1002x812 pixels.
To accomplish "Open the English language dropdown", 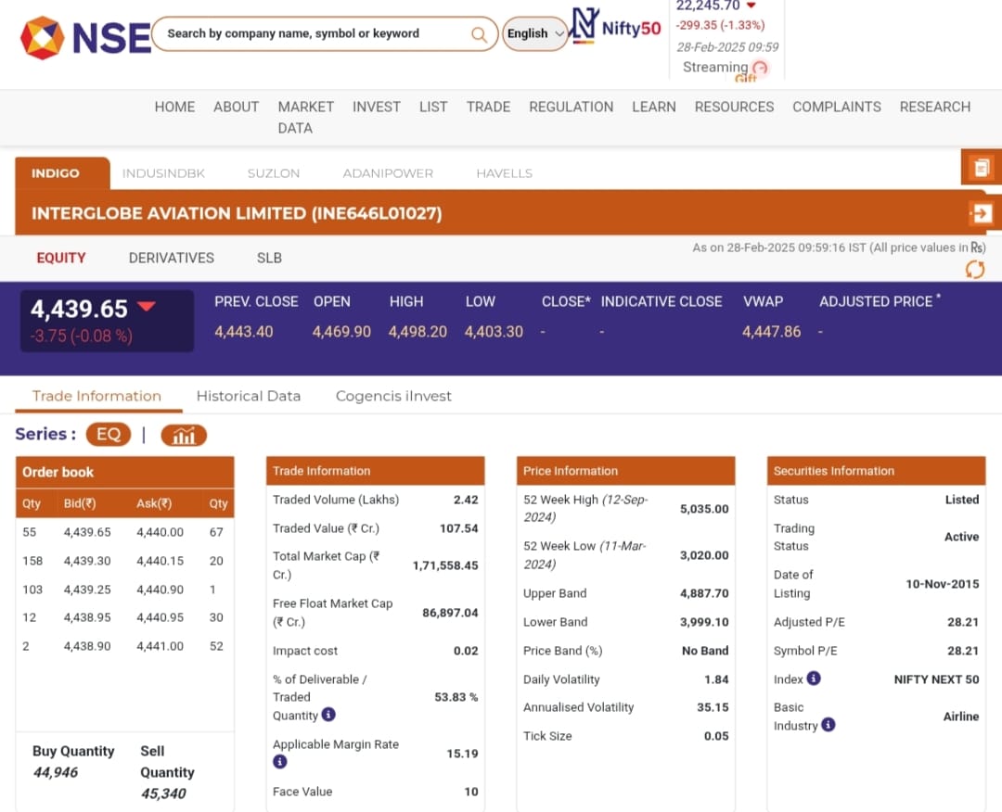I will (535, 34).
